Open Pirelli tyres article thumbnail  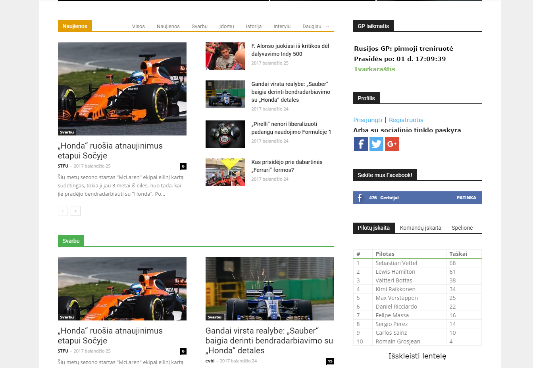(x=225, y=134)
